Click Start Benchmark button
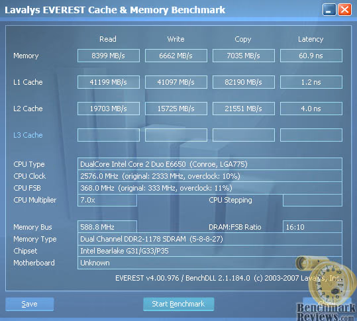The width and height of the screenshot is (357, 321). click(179, 304)
